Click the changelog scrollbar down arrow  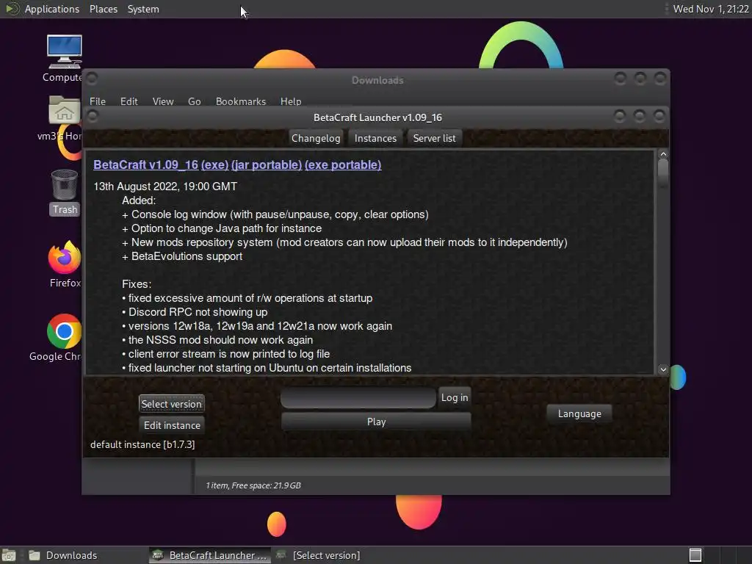pyautogui.click(x=663, y=369)
